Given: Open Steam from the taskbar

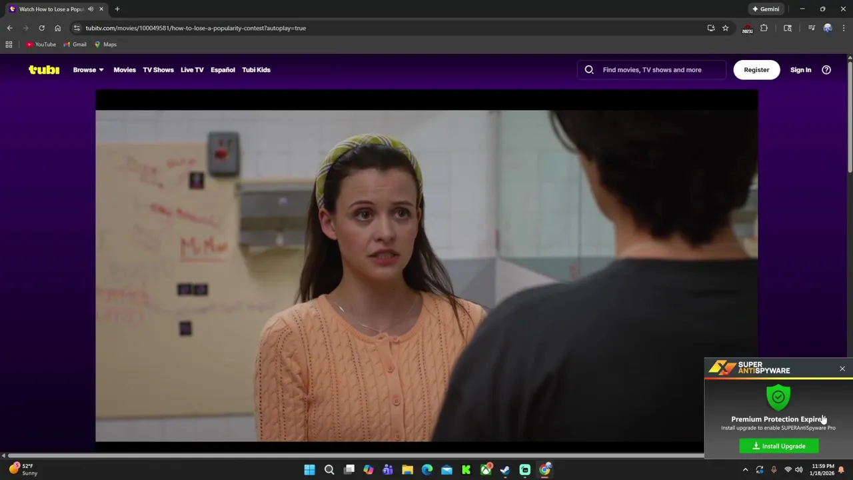Looking at the screenshot, I should coord(505,470).
